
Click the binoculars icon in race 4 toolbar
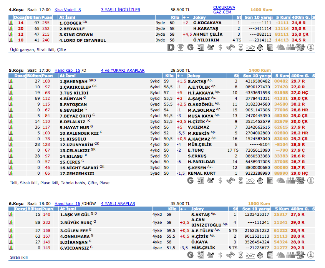pos(230,47)
